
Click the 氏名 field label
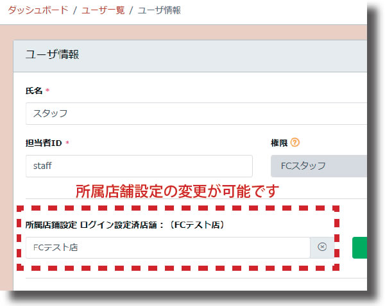33,92
